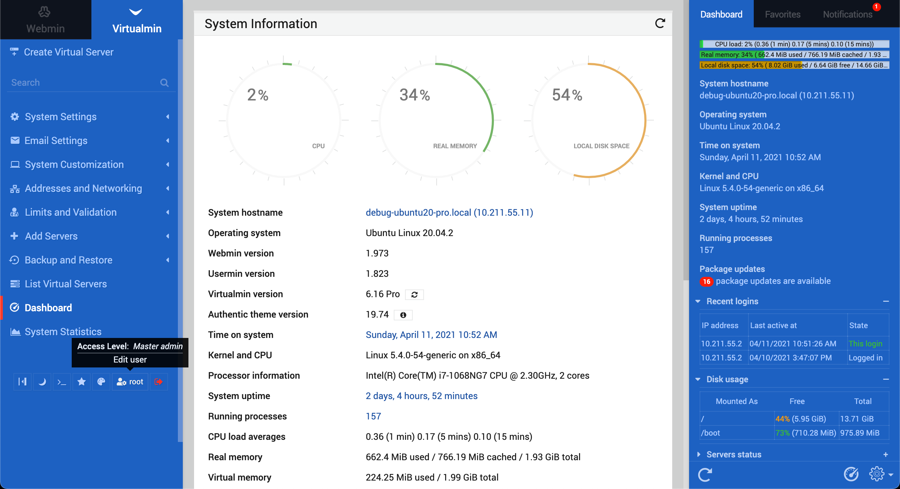
Task: Refresh the System Information panel
Action: [660, 24]
